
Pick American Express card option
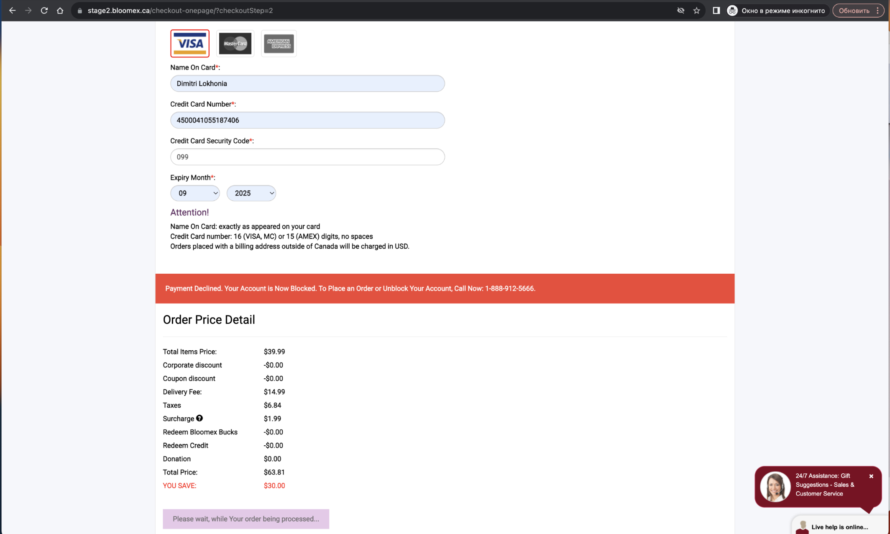(279, 43)
